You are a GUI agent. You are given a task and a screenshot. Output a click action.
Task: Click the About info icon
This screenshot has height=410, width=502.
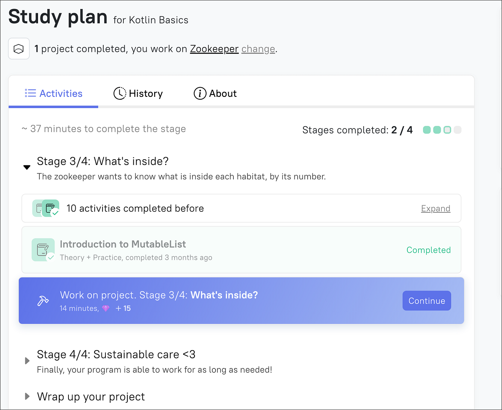[200, 94]
